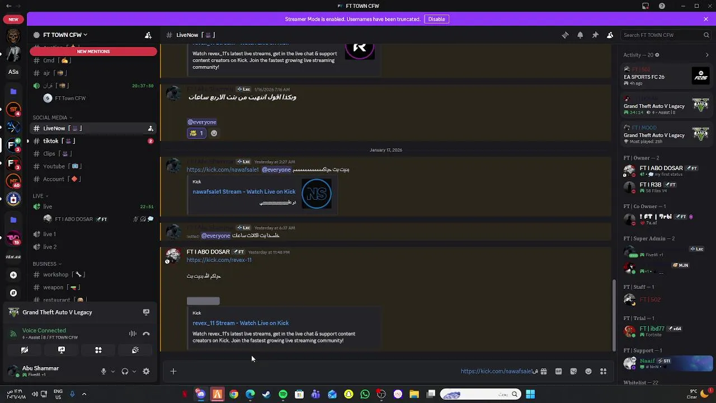Mute microphone in user panel
Screen dimensions: 716x403
103,372
